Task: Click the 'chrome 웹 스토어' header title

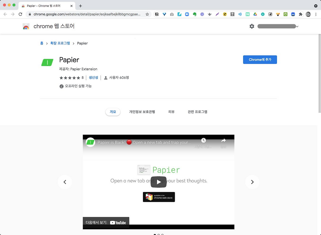Action: (x=54, y=26)
